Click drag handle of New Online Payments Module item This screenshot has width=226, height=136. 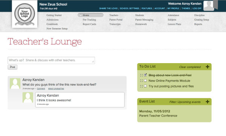pyautogui.click(x=141, y=81)
